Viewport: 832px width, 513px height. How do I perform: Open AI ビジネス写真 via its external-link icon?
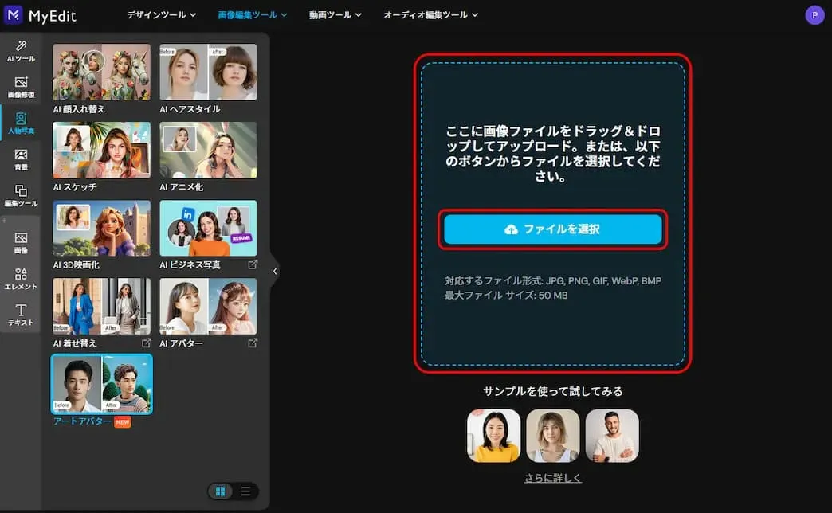[253, 263]
